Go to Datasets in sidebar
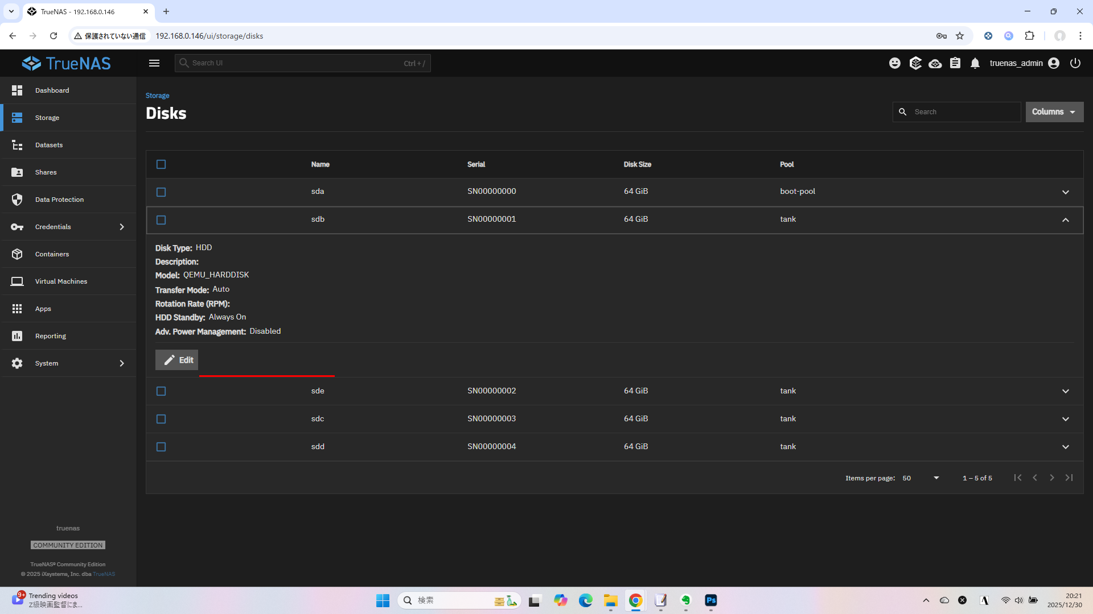This screenshot has width=1093, height=614. (x=49, y=145)
